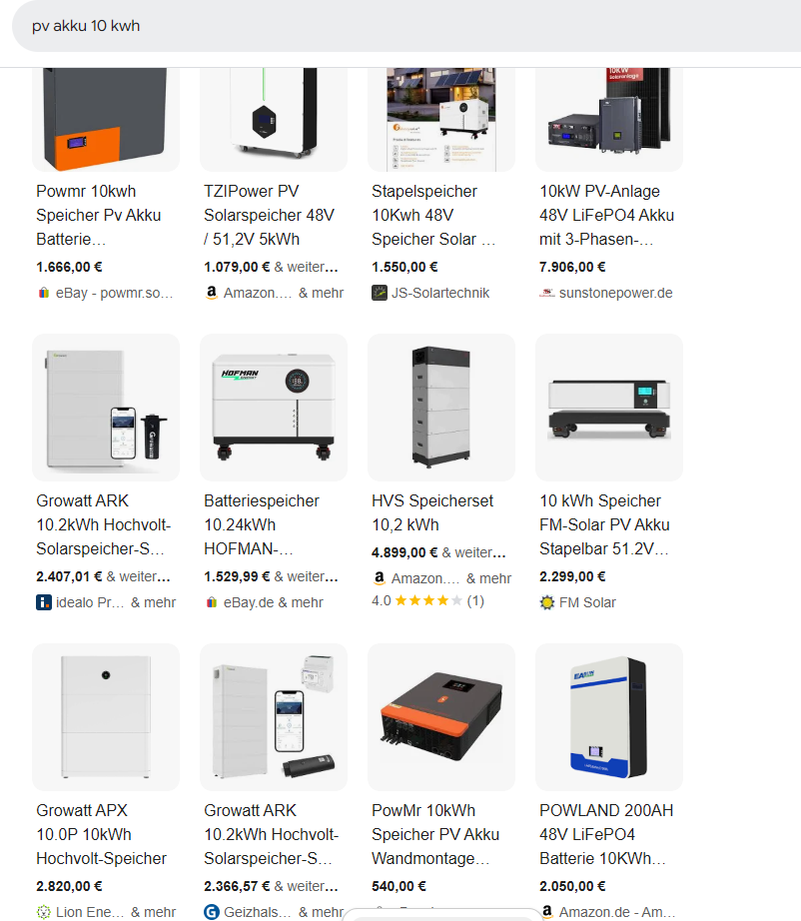Click the Lion Energy seller icon
The width and height of the screenshot is (801, 921).
pyautogui.click(x=44, y=912)
